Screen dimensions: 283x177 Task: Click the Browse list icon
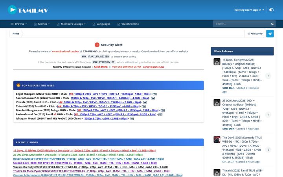pyautogui.click(x=12, y=24)
